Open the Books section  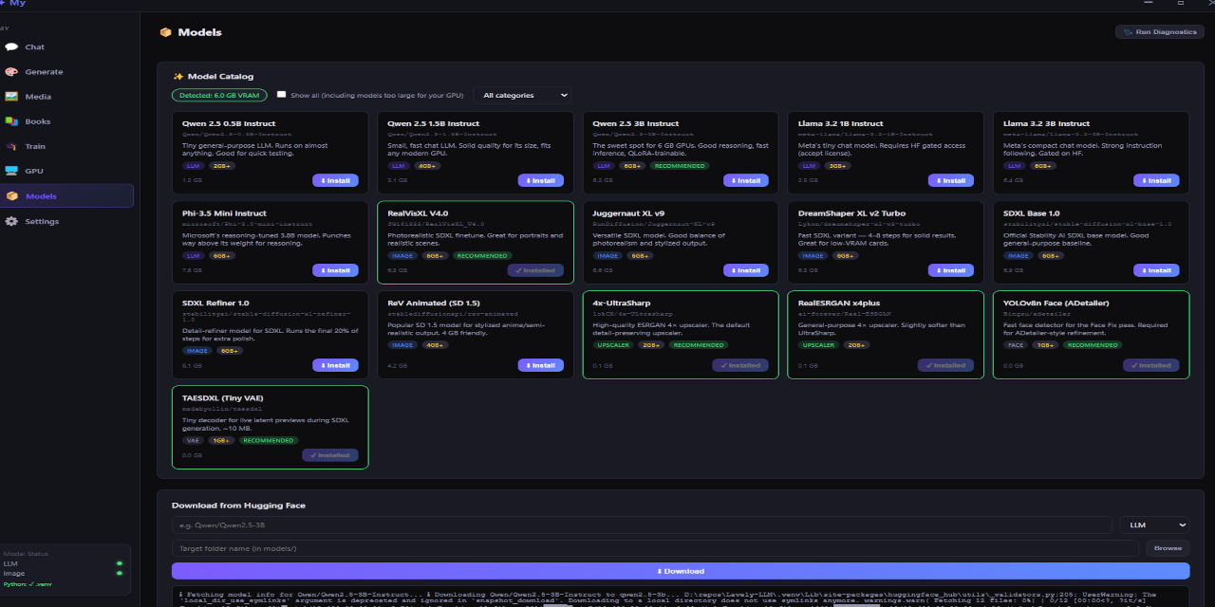(38, 121)
